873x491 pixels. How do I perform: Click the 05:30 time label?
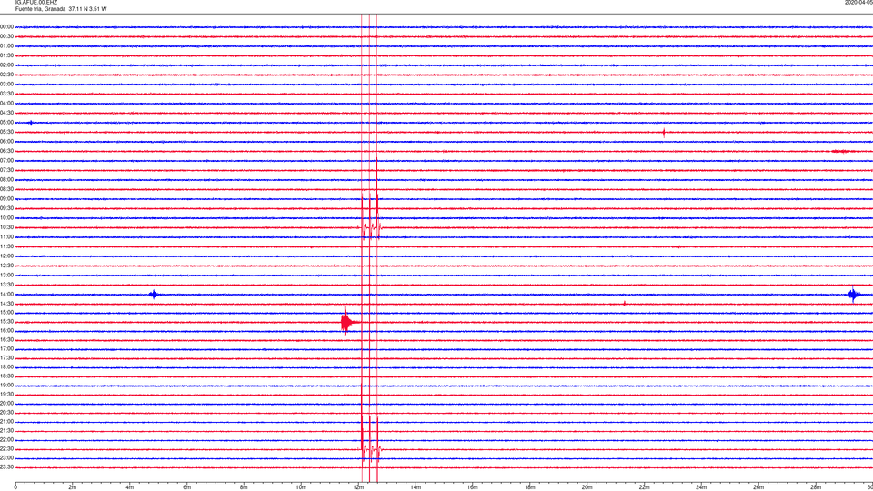(6, 131)
